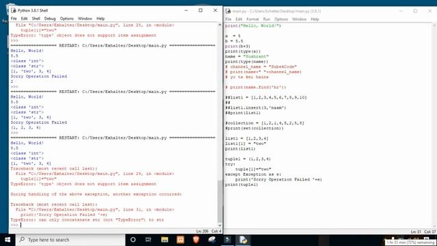437x246 pixels.
Task: Click 'name = "Sushrant"' line in editor
Action: [247, 56]
